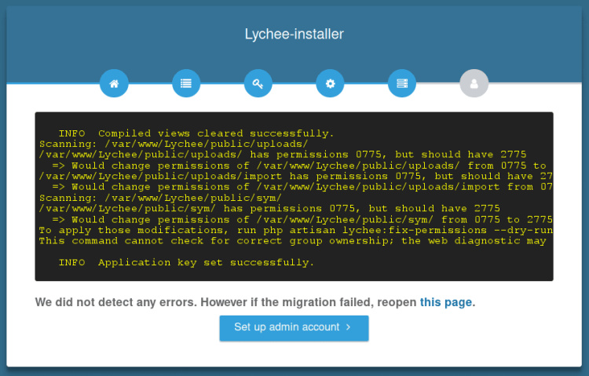Select the key (permissions) step icon

258,83
